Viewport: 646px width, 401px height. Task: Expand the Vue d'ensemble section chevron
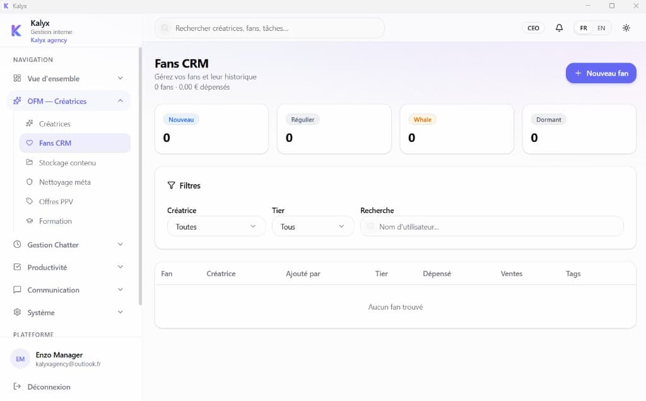(x=120, y=78)
